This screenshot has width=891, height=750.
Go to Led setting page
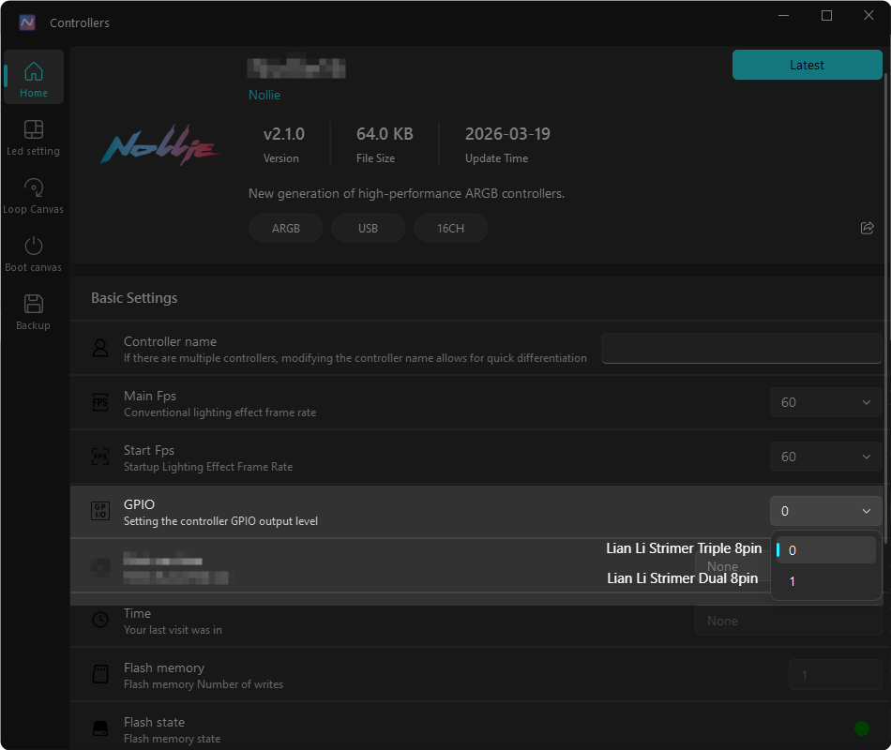pyautogui.click(x=34, y=138)
